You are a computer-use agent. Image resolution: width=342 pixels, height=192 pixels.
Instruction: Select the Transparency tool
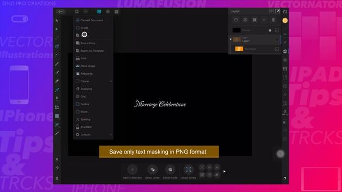click(x=57, y=99)
